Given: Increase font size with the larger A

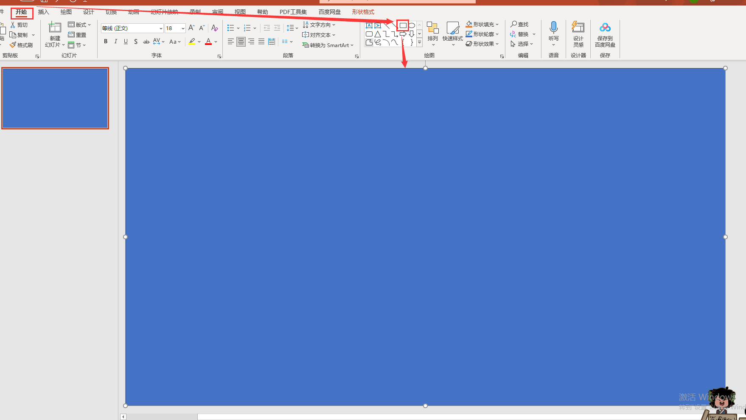Looking at the screenshot, I should [x=191, y=28].
